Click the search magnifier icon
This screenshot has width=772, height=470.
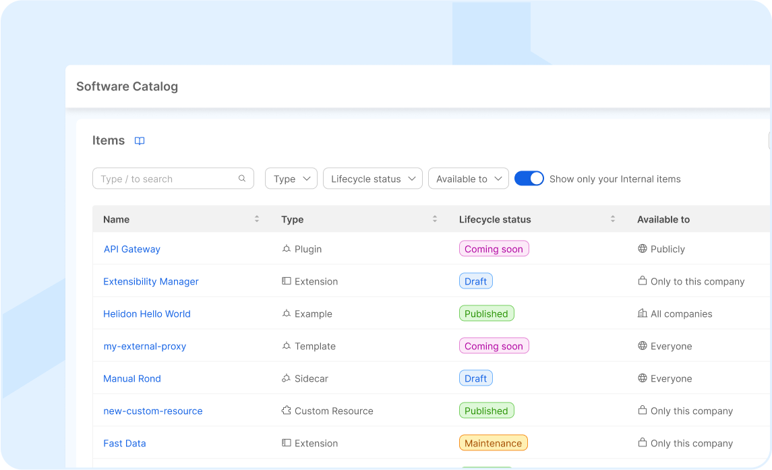coord(242,178)
